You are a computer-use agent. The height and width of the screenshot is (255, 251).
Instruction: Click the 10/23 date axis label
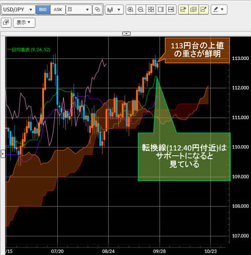pos(210,251)
